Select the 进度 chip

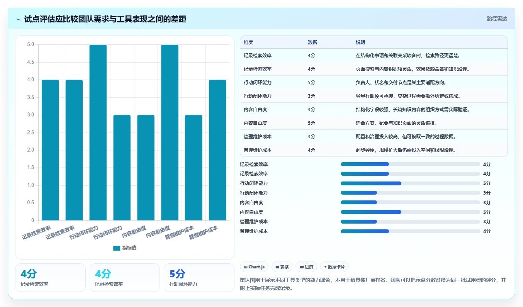pyautogui.click(x=306, y=267)
